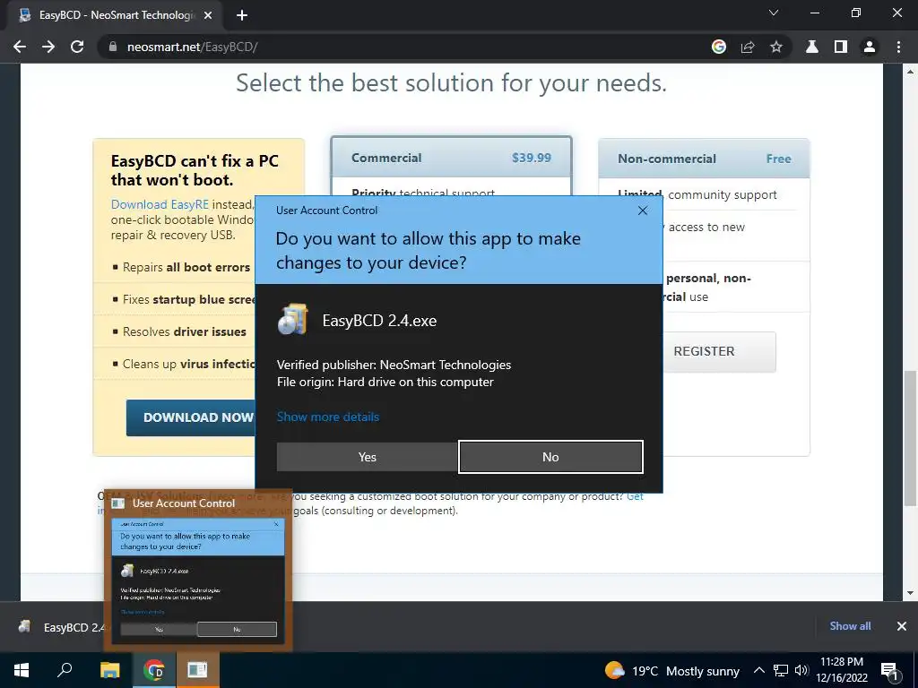Open the Chrome profile avatar
The width and height of the screenshot is (918, 688).
pos(870,47)
